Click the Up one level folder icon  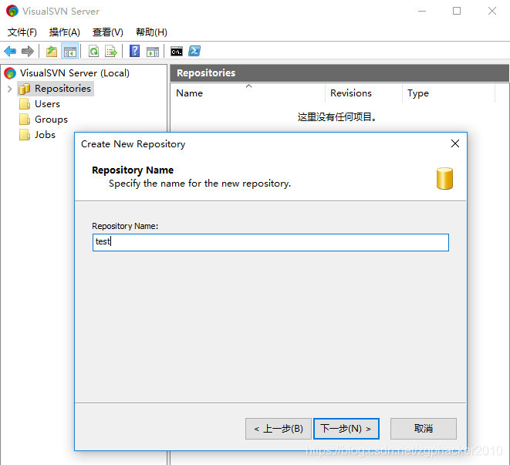52,52
